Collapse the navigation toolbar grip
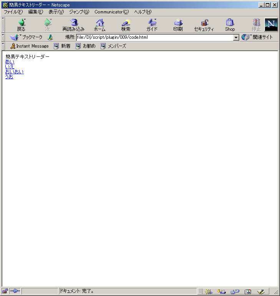This screenshot has width=280, height=296. pos(3,25)
